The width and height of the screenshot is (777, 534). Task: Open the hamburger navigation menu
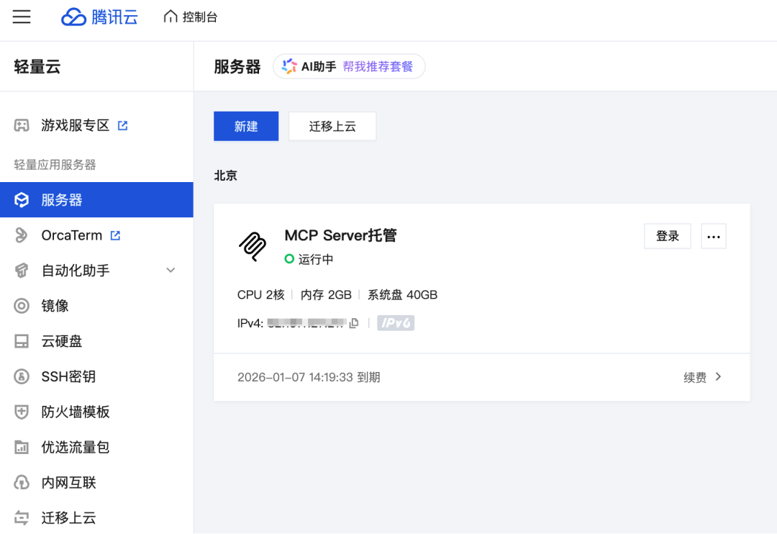point(22,17)
